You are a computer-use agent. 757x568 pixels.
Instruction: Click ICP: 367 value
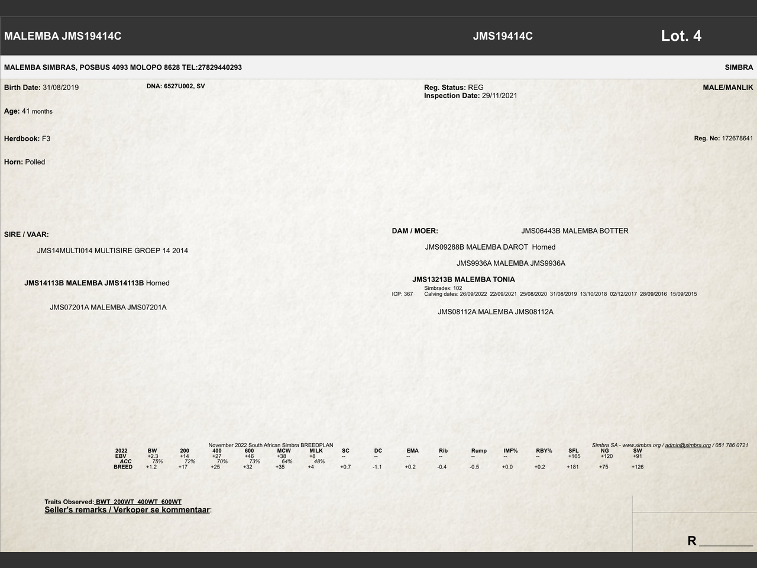point(402,294)
